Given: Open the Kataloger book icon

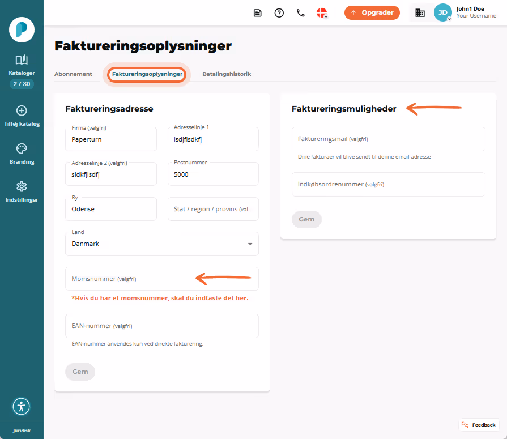Looking at the screenshot, I should [22, 60].
